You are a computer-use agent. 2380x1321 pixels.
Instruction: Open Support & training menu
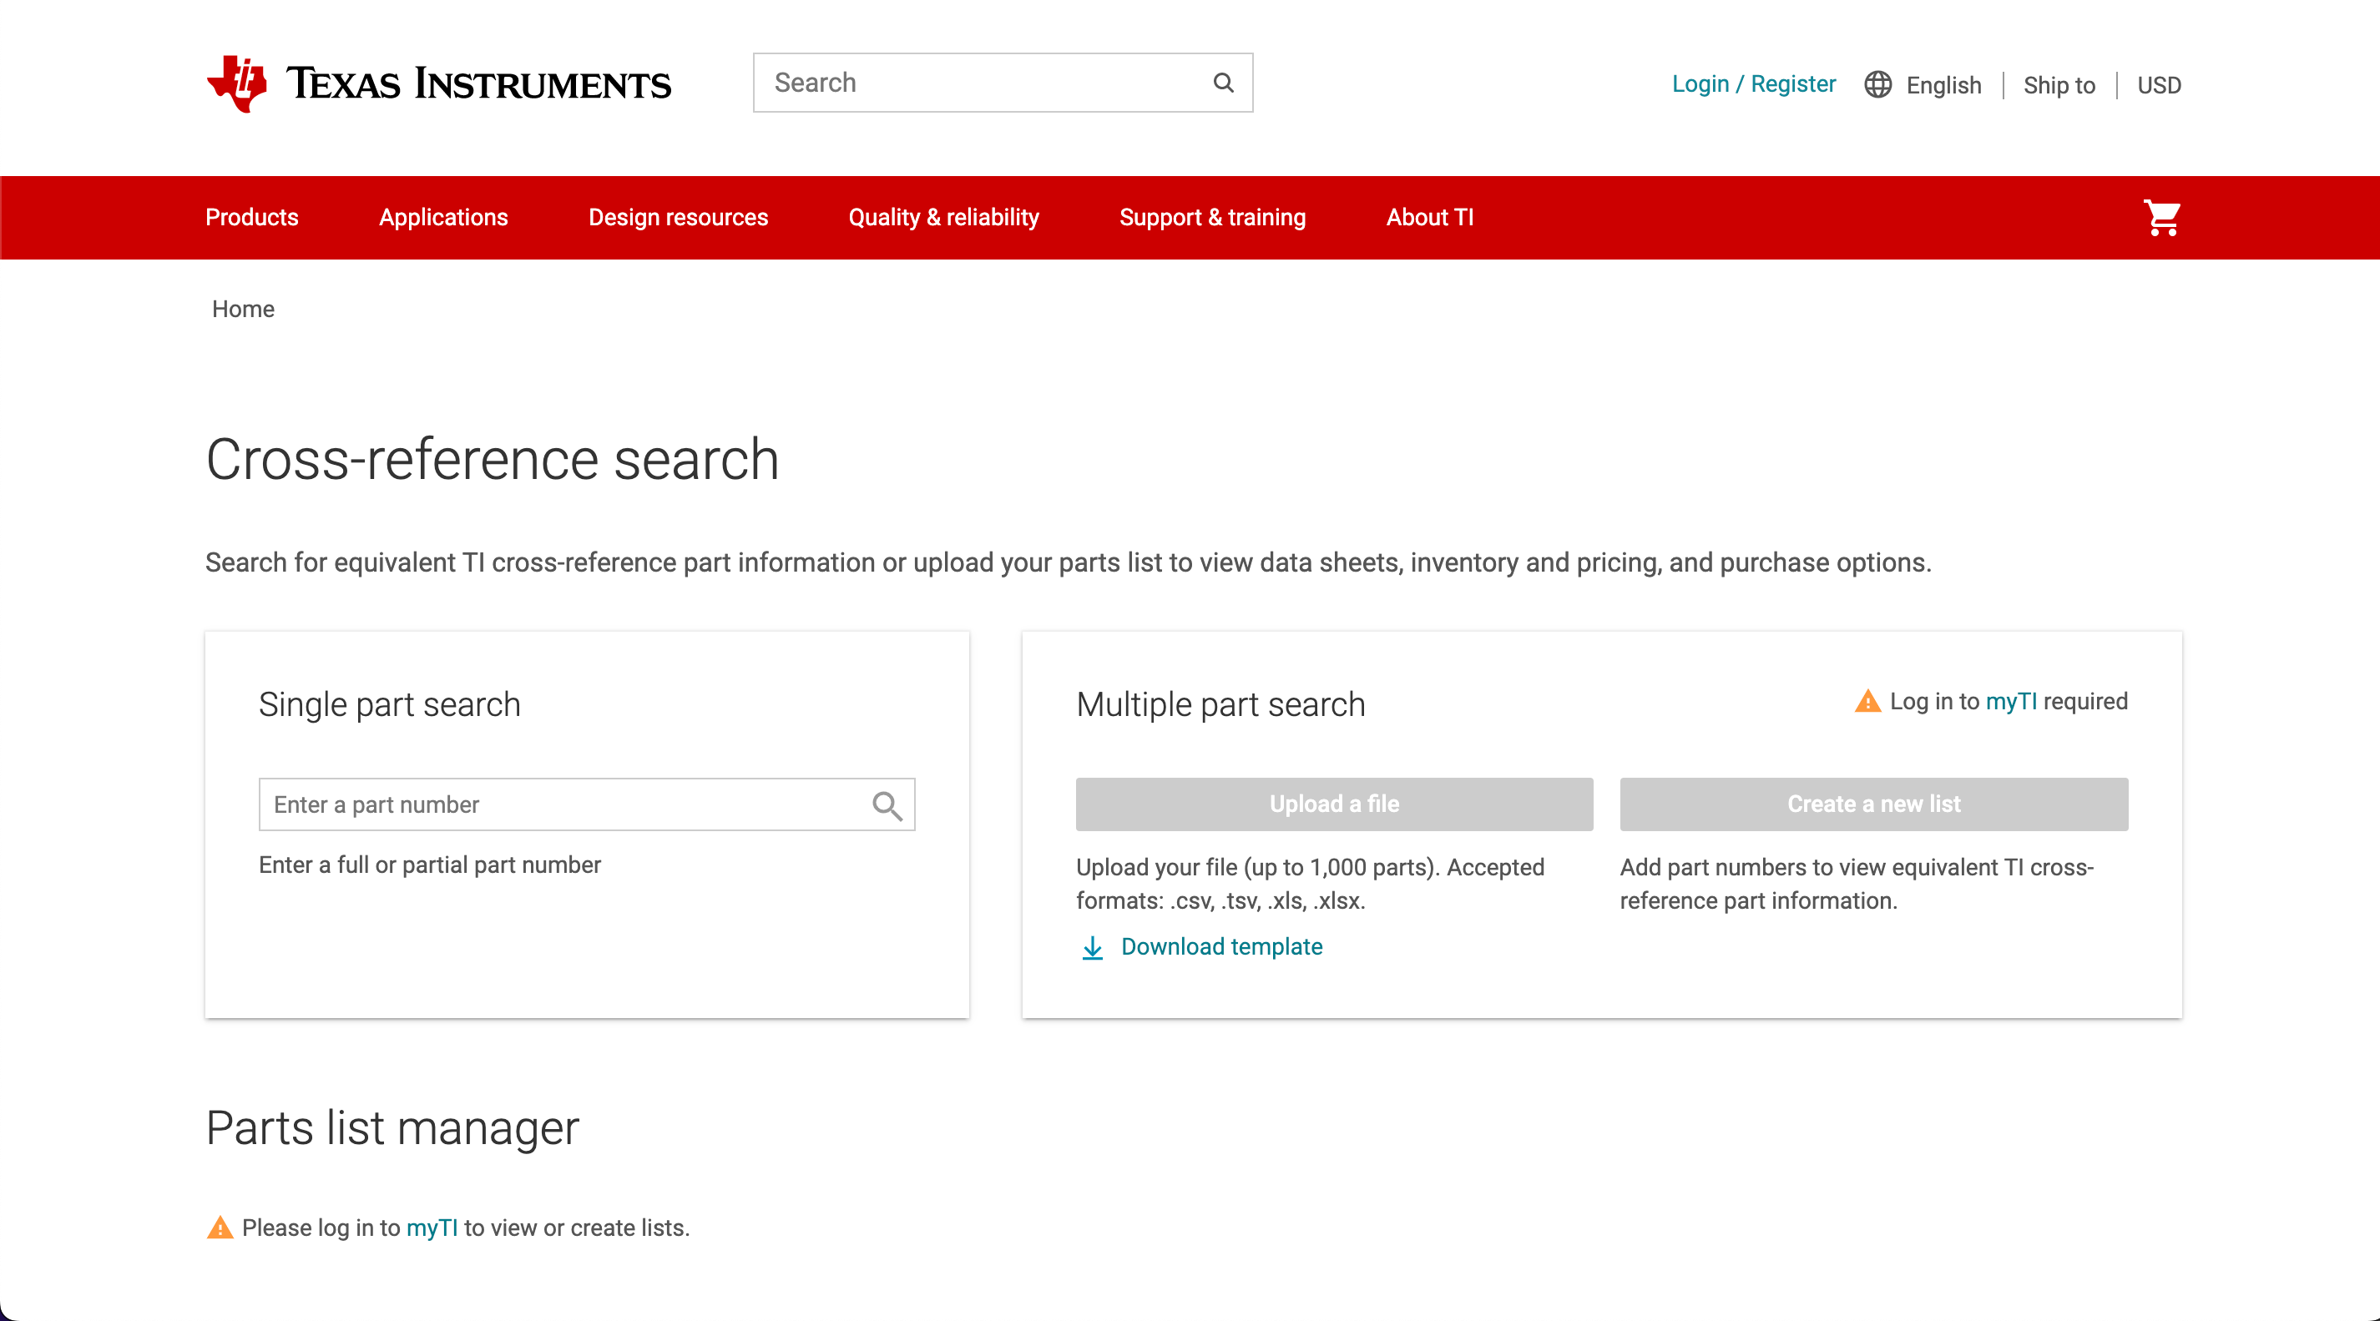[x=1212, y=217]
